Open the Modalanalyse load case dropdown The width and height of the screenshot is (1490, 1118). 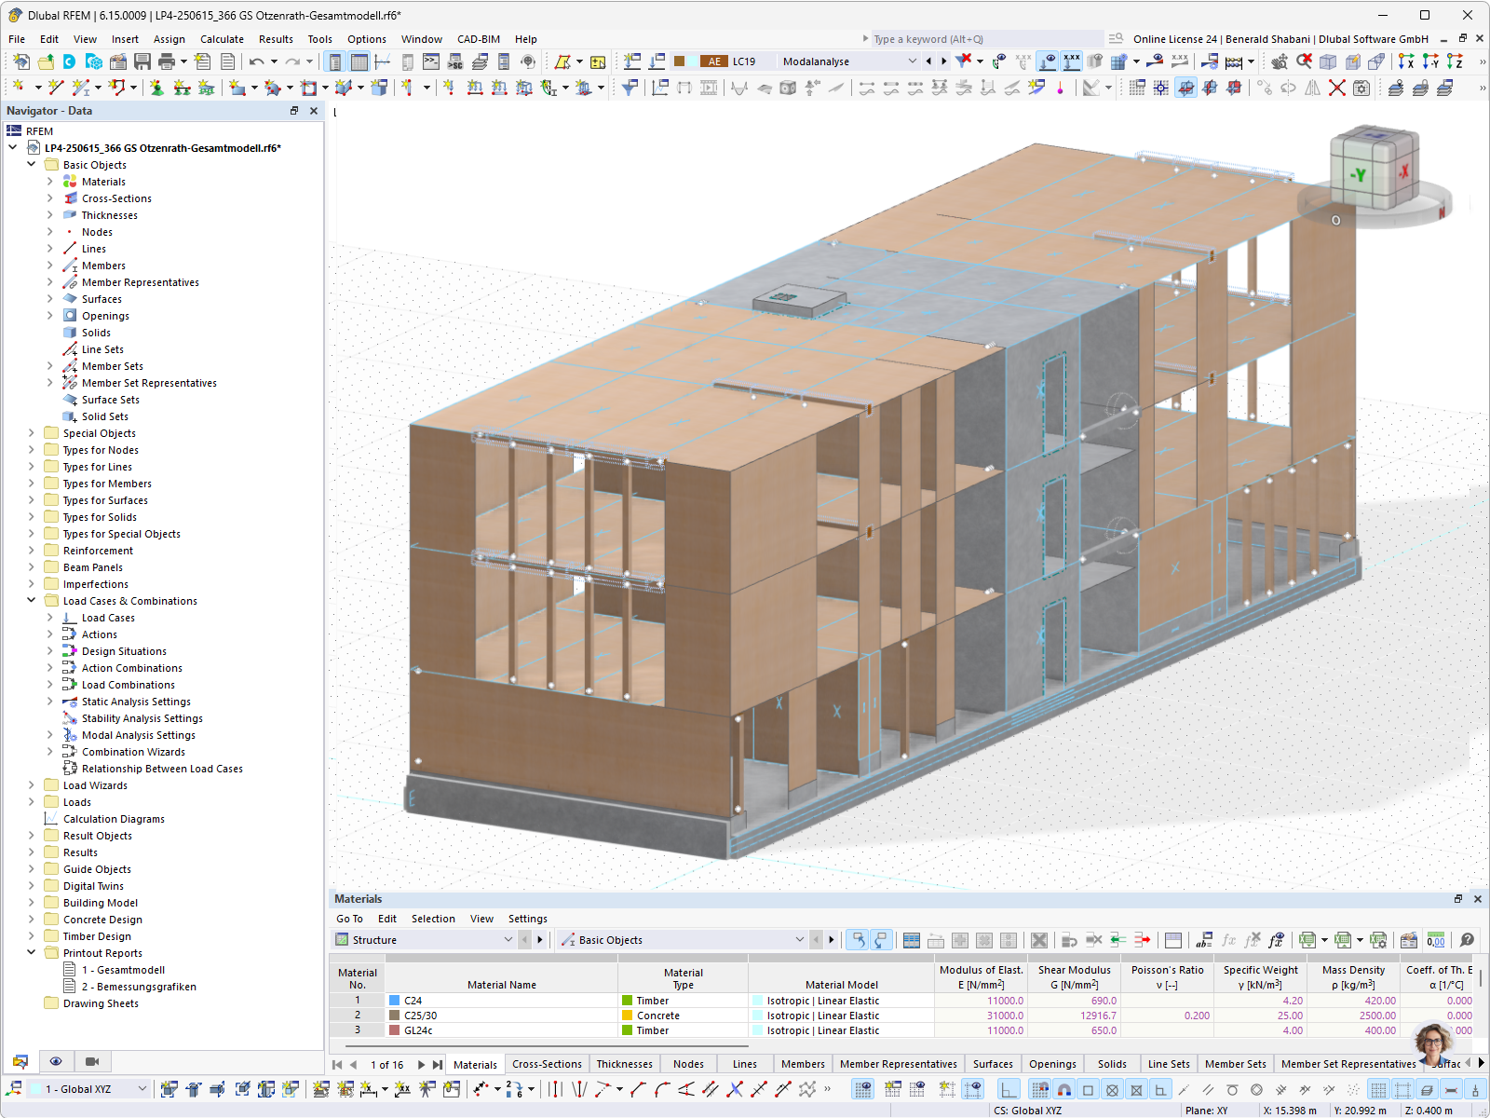pyautogui.click(x=912, y=61)
